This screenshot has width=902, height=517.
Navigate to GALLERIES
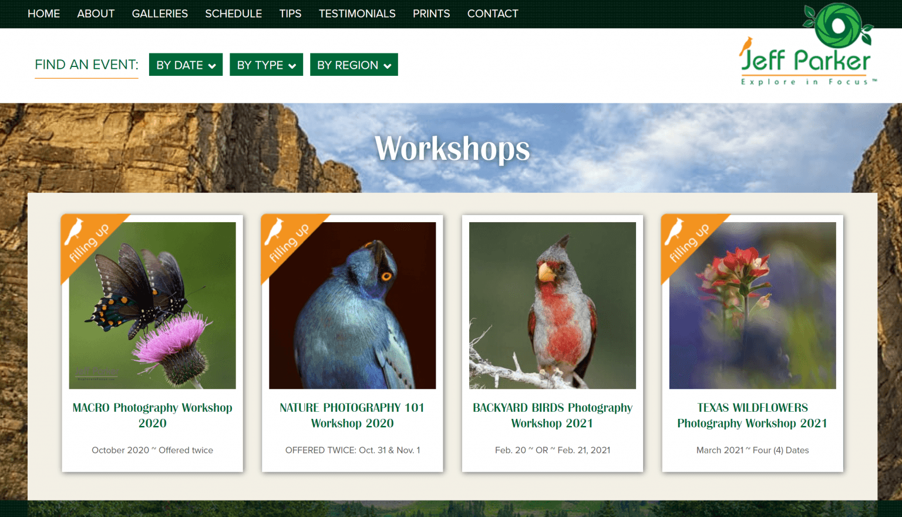pyautogui.click(x=160, y=14)
